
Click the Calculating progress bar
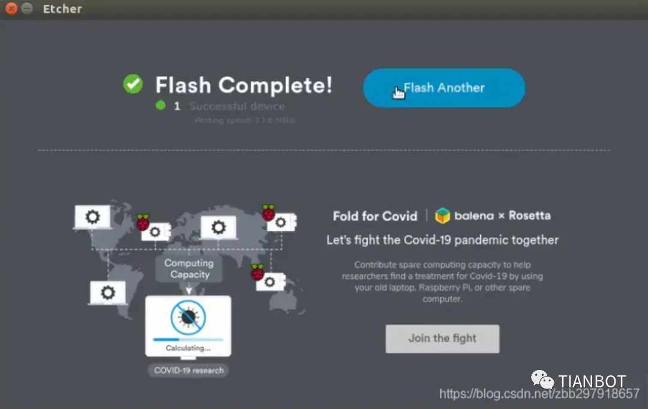point(188,339)
